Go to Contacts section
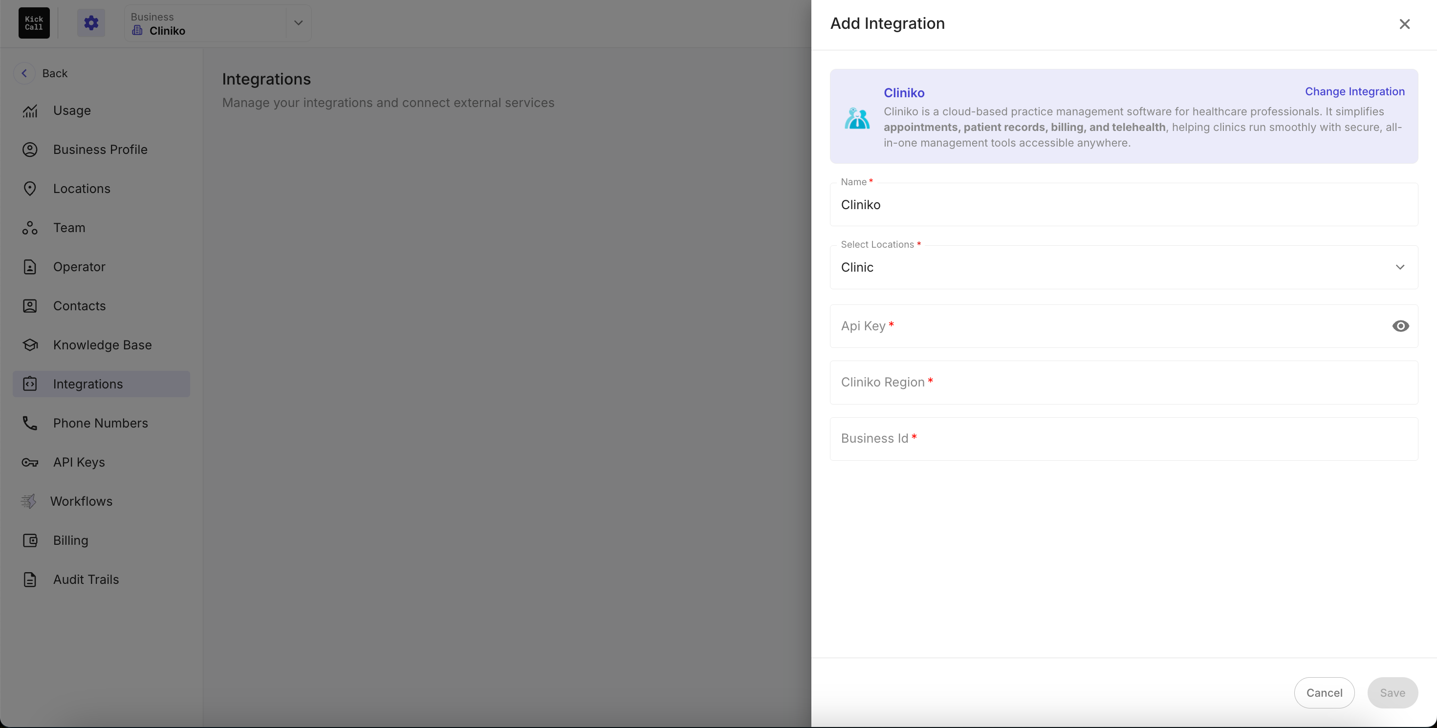 click(x=101, y=306)
